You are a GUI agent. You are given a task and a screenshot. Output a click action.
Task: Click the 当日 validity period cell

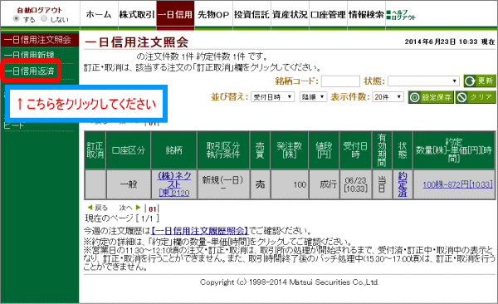[x=382, y=184]
